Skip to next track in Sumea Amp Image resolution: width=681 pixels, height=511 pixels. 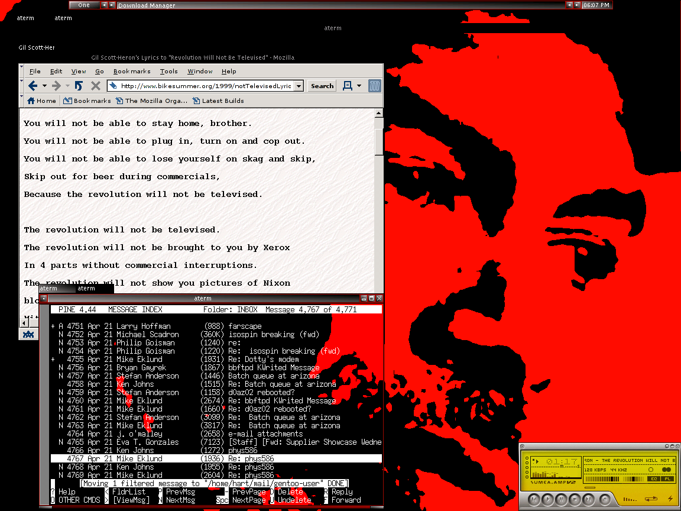tap(588, 499)
